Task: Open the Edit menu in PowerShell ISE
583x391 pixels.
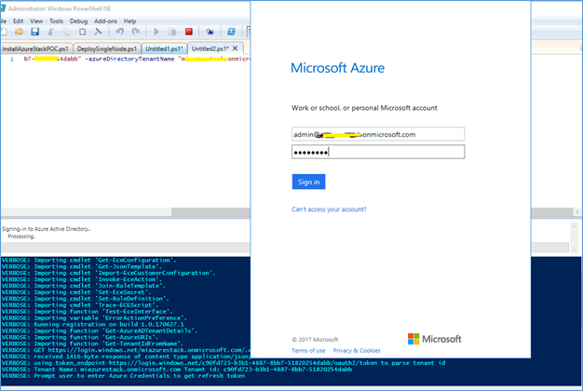Action: (19, 21)
